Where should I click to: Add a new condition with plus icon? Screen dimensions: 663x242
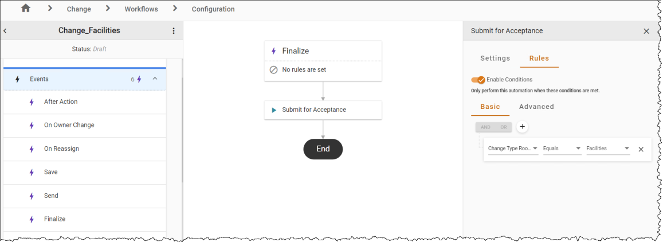pyautogui.click(x=522, y=127)
